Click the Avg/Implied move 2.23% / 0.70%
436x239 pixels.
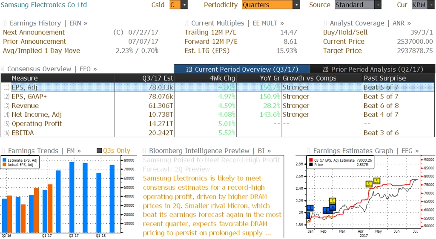pyautogui.click(x=137, y=51)
